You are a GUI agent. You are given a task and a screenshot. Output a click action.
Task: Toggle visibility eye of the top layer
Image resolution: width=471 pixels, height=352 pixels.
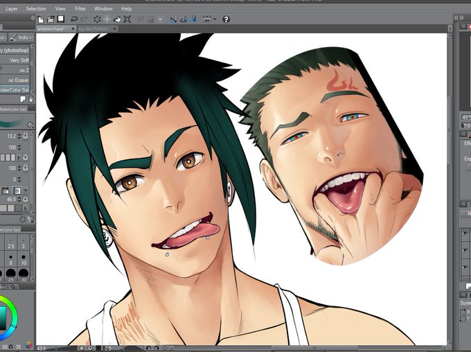point(465,233)
